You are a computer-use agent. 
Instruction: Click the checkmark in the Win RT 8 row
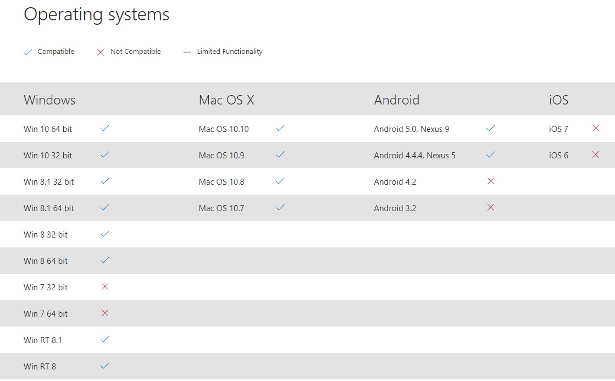click(x=105, y=366)
